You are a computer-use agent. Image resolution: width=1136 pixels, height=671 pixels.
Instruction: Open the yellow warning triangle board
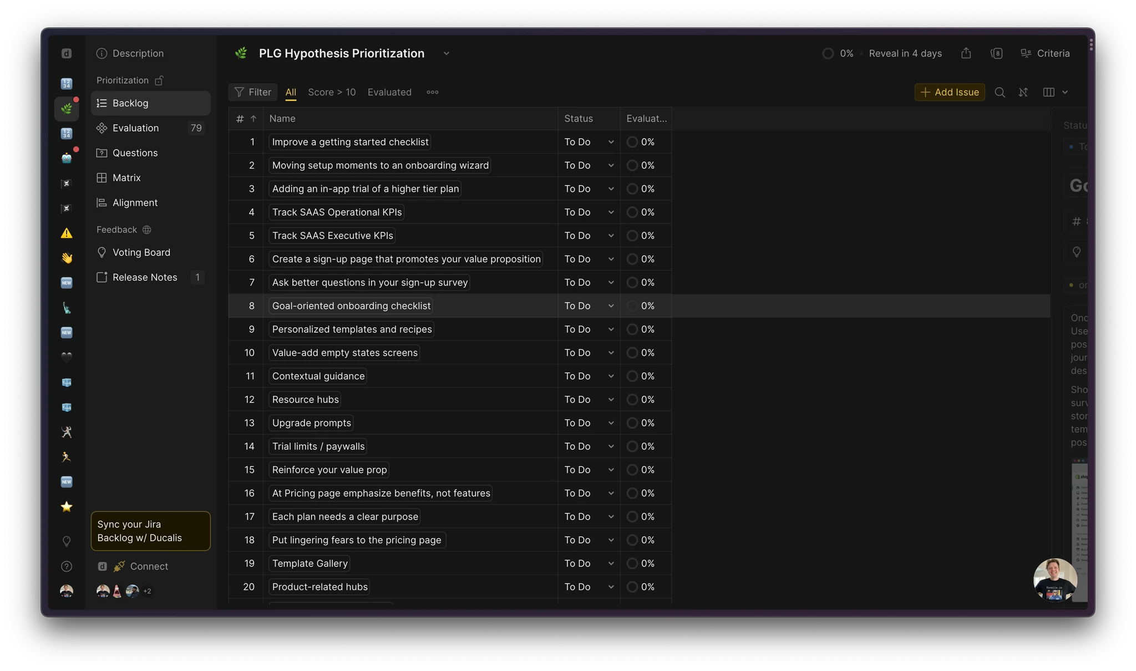(x=67, y=233)
